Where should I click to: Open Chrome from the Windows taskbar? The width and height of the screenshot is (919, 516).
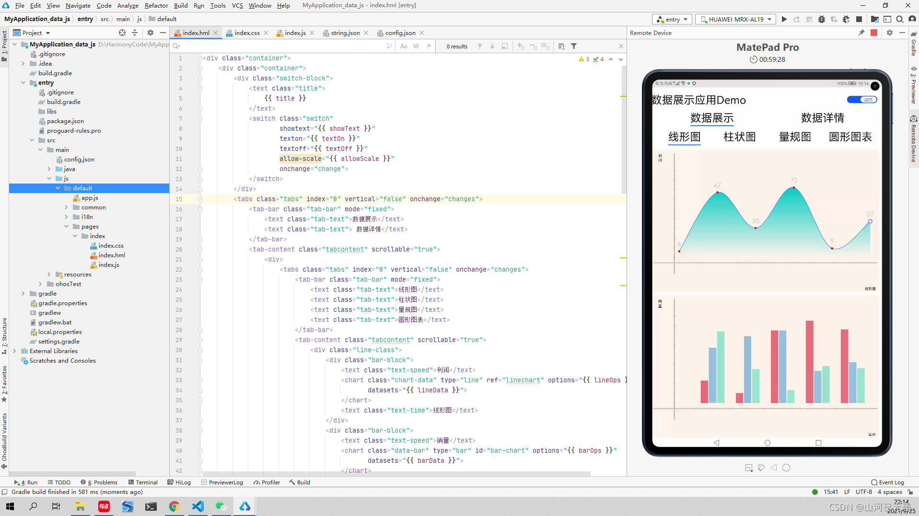(x=174, y=506)
